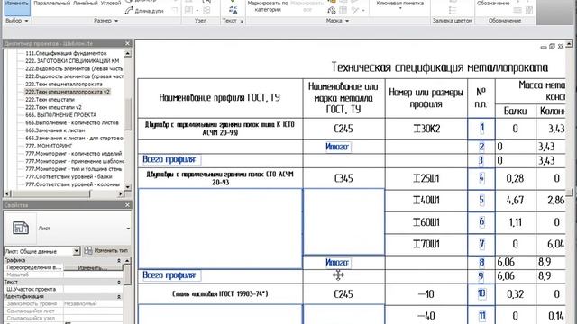
Task: Select 777.Мониторинг - количество изделий
Action: point(73,154)
